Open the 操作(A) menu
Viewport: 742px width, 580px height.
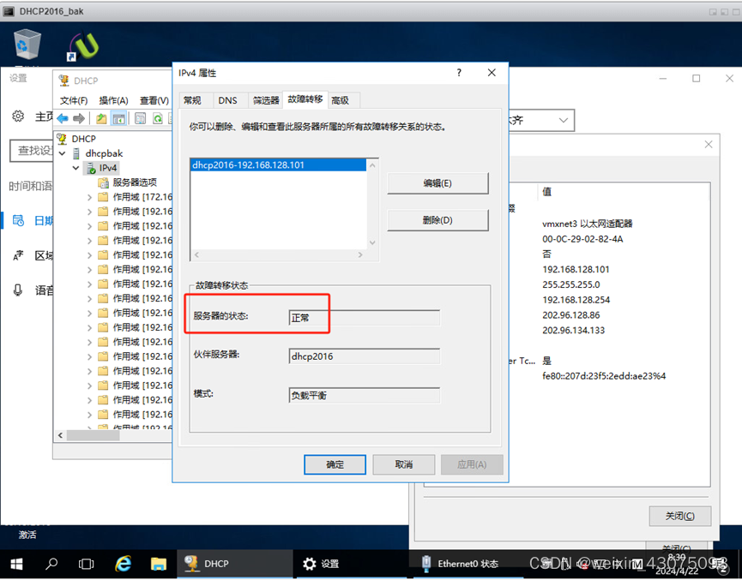[x=113, y=101]
